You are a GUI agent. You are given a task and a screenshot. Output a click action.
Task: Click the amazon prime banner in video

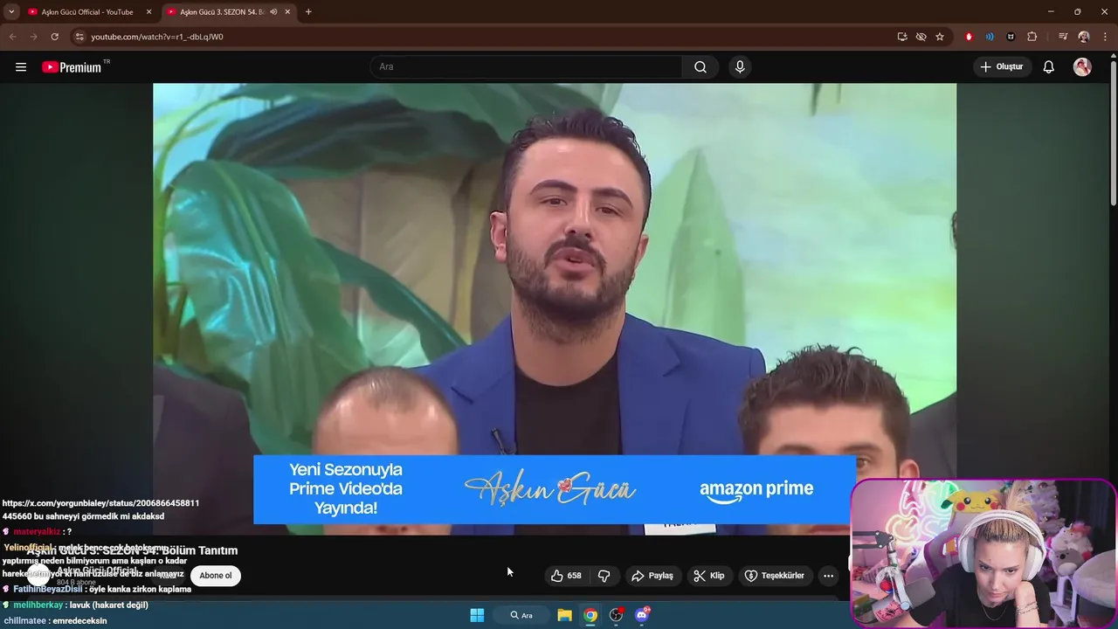(x=555, y=489)
